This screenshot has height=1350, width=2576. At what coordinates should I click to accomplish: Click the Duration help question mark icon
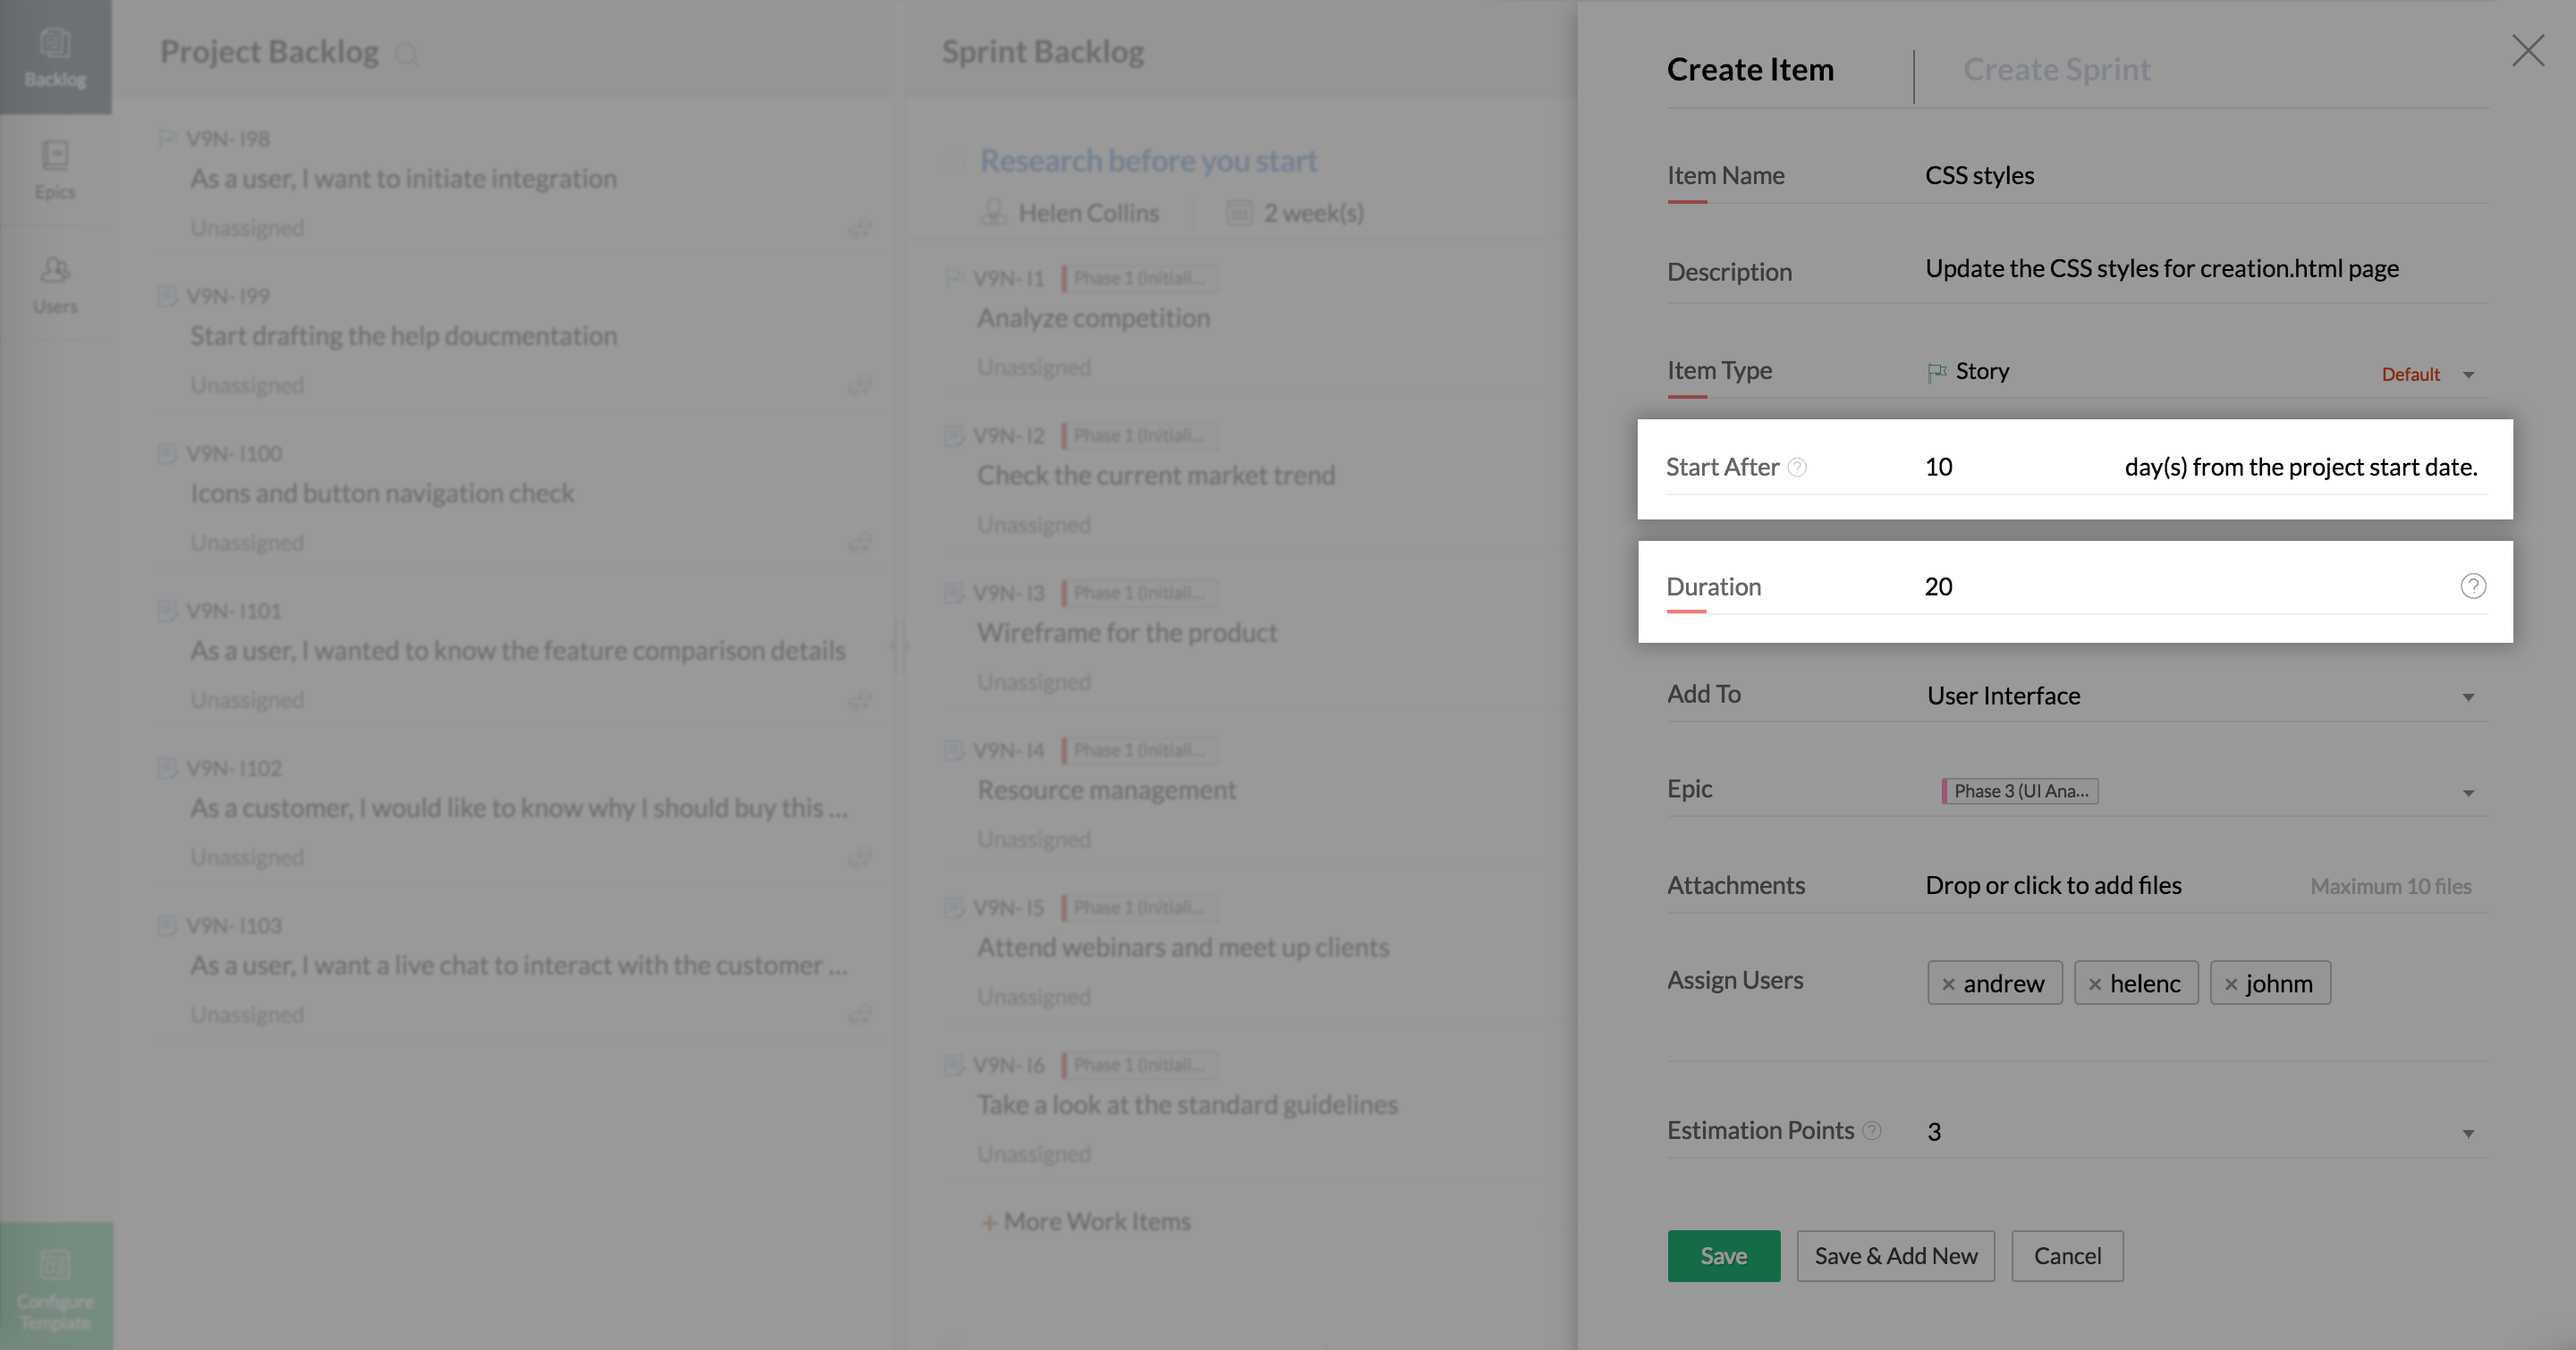pyautogui.click(x=2472, y=586)
